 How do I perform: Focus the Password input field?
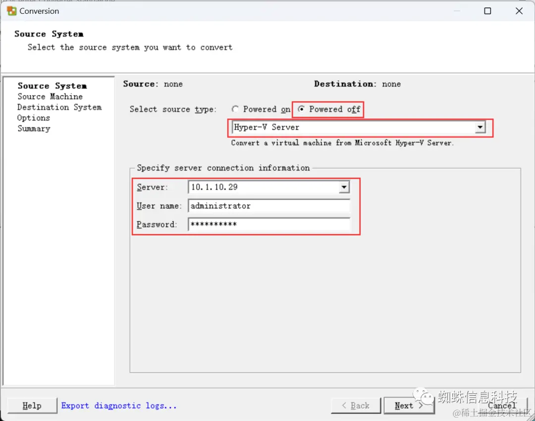269,225
